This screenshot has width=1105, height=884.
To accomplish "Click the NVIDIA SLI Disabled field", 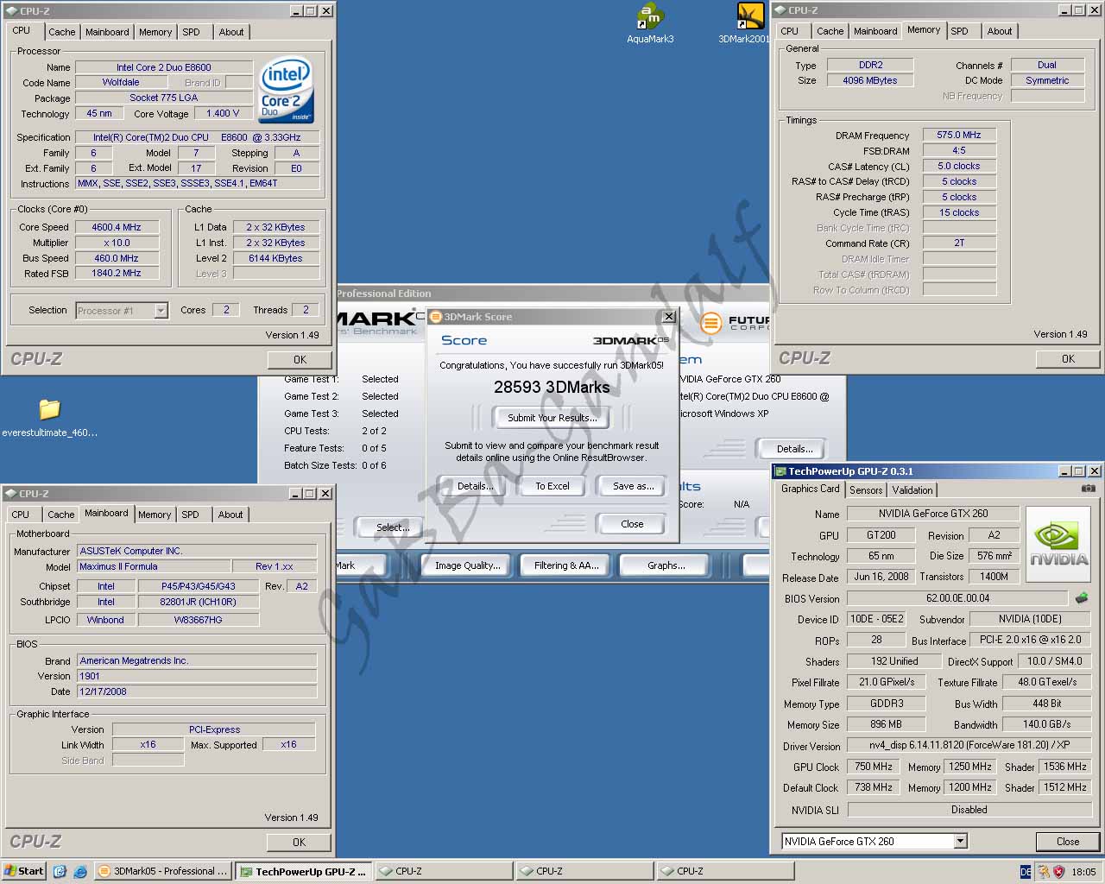I will [969, 810].
